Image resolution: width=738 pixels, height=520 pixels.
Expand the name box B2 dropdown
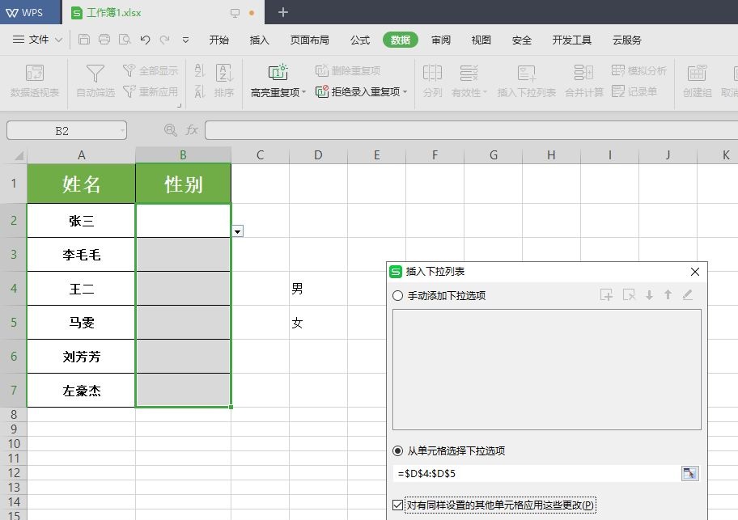click(121, 130)
